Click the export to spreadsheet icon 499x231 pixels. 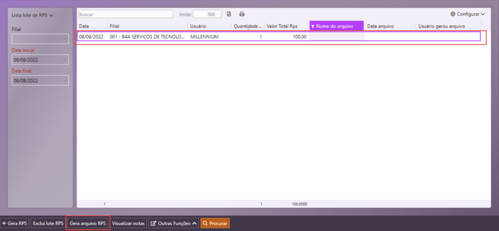click(229, 14)
